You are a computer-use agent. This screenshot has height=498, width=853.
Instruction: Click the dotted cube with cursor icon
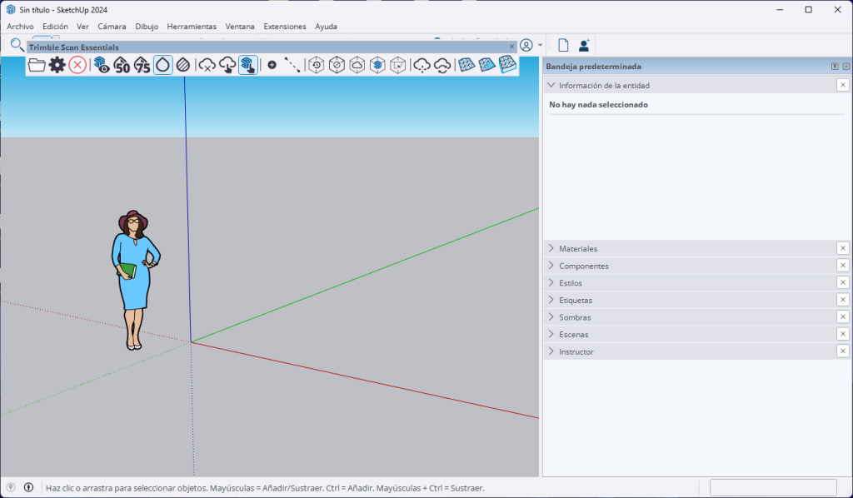coord(398,65)
